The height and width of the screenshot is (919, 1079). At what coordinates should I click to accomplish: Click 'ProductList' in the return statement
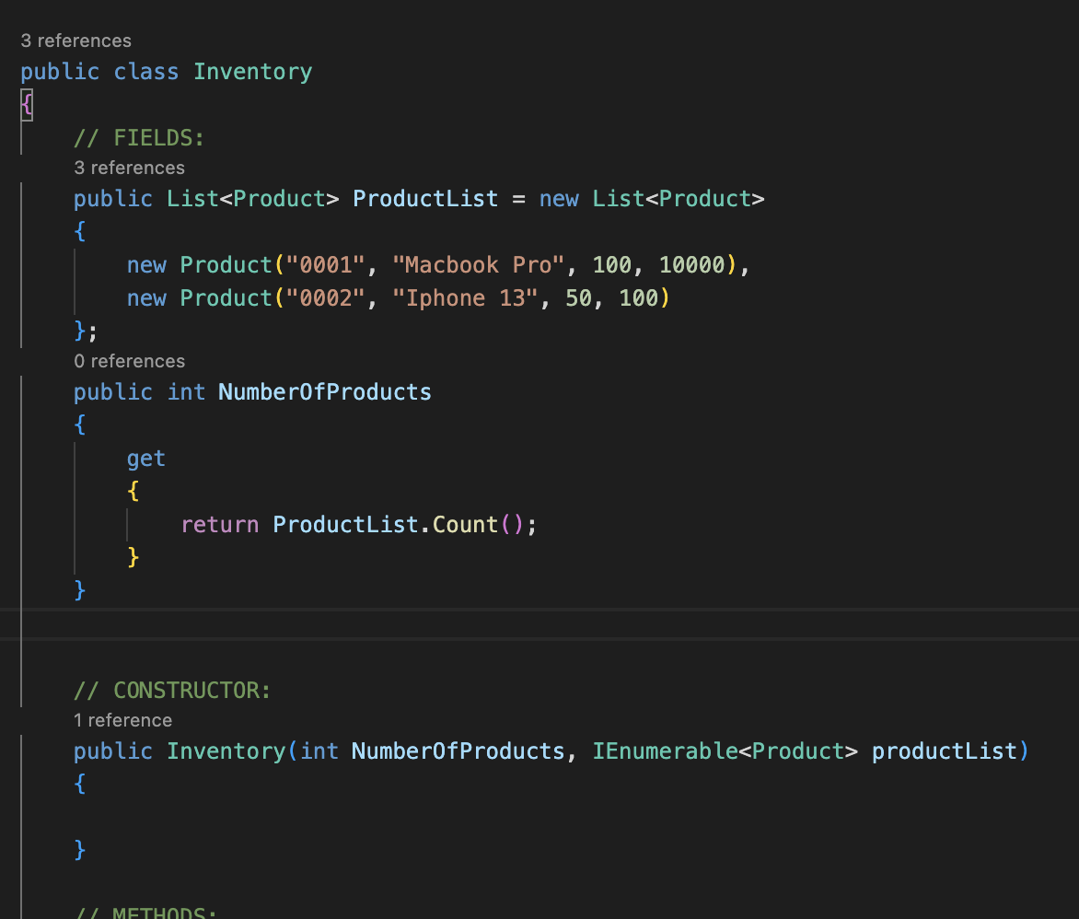[x=345, y=525]
